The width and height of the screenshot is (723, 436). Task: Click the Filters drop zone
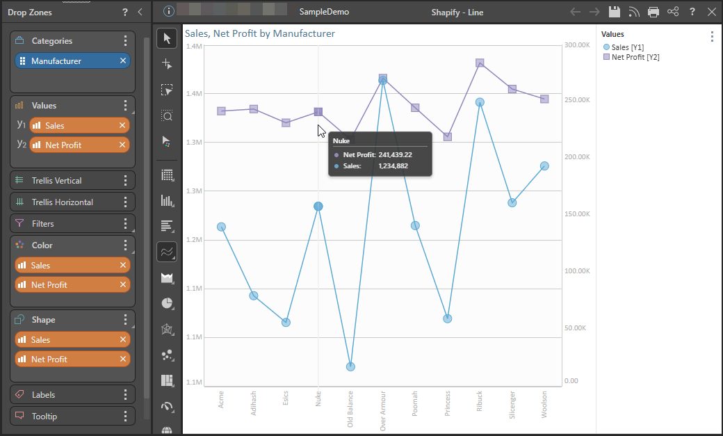(x=67, y=224)
